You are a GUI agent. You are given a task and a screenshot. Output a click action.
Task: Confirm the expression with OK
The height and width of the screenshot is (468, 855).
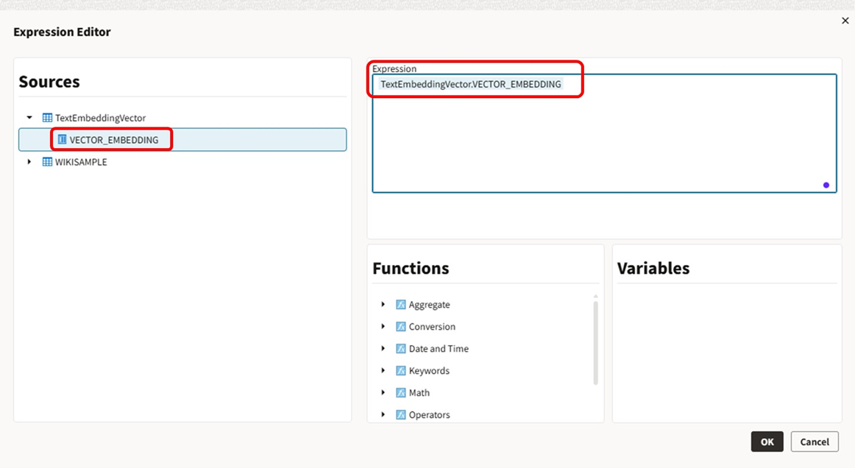(767, 442)
